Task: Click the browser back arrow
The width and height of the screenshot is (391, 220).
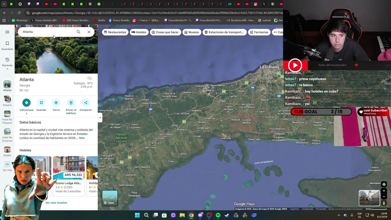Action: coord(4,13)
